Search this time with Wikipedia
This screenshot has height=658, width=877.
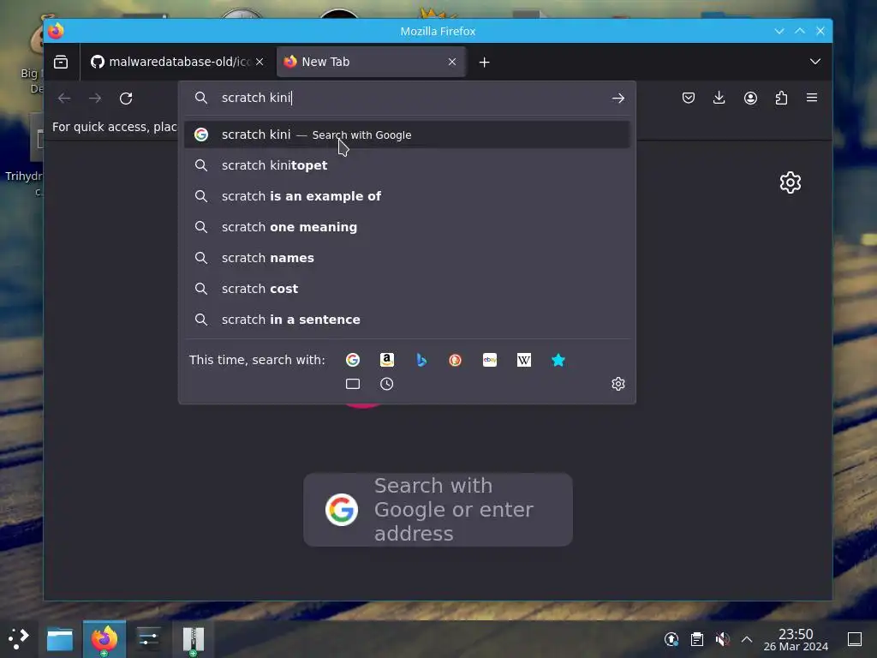(x=524, y=360)
